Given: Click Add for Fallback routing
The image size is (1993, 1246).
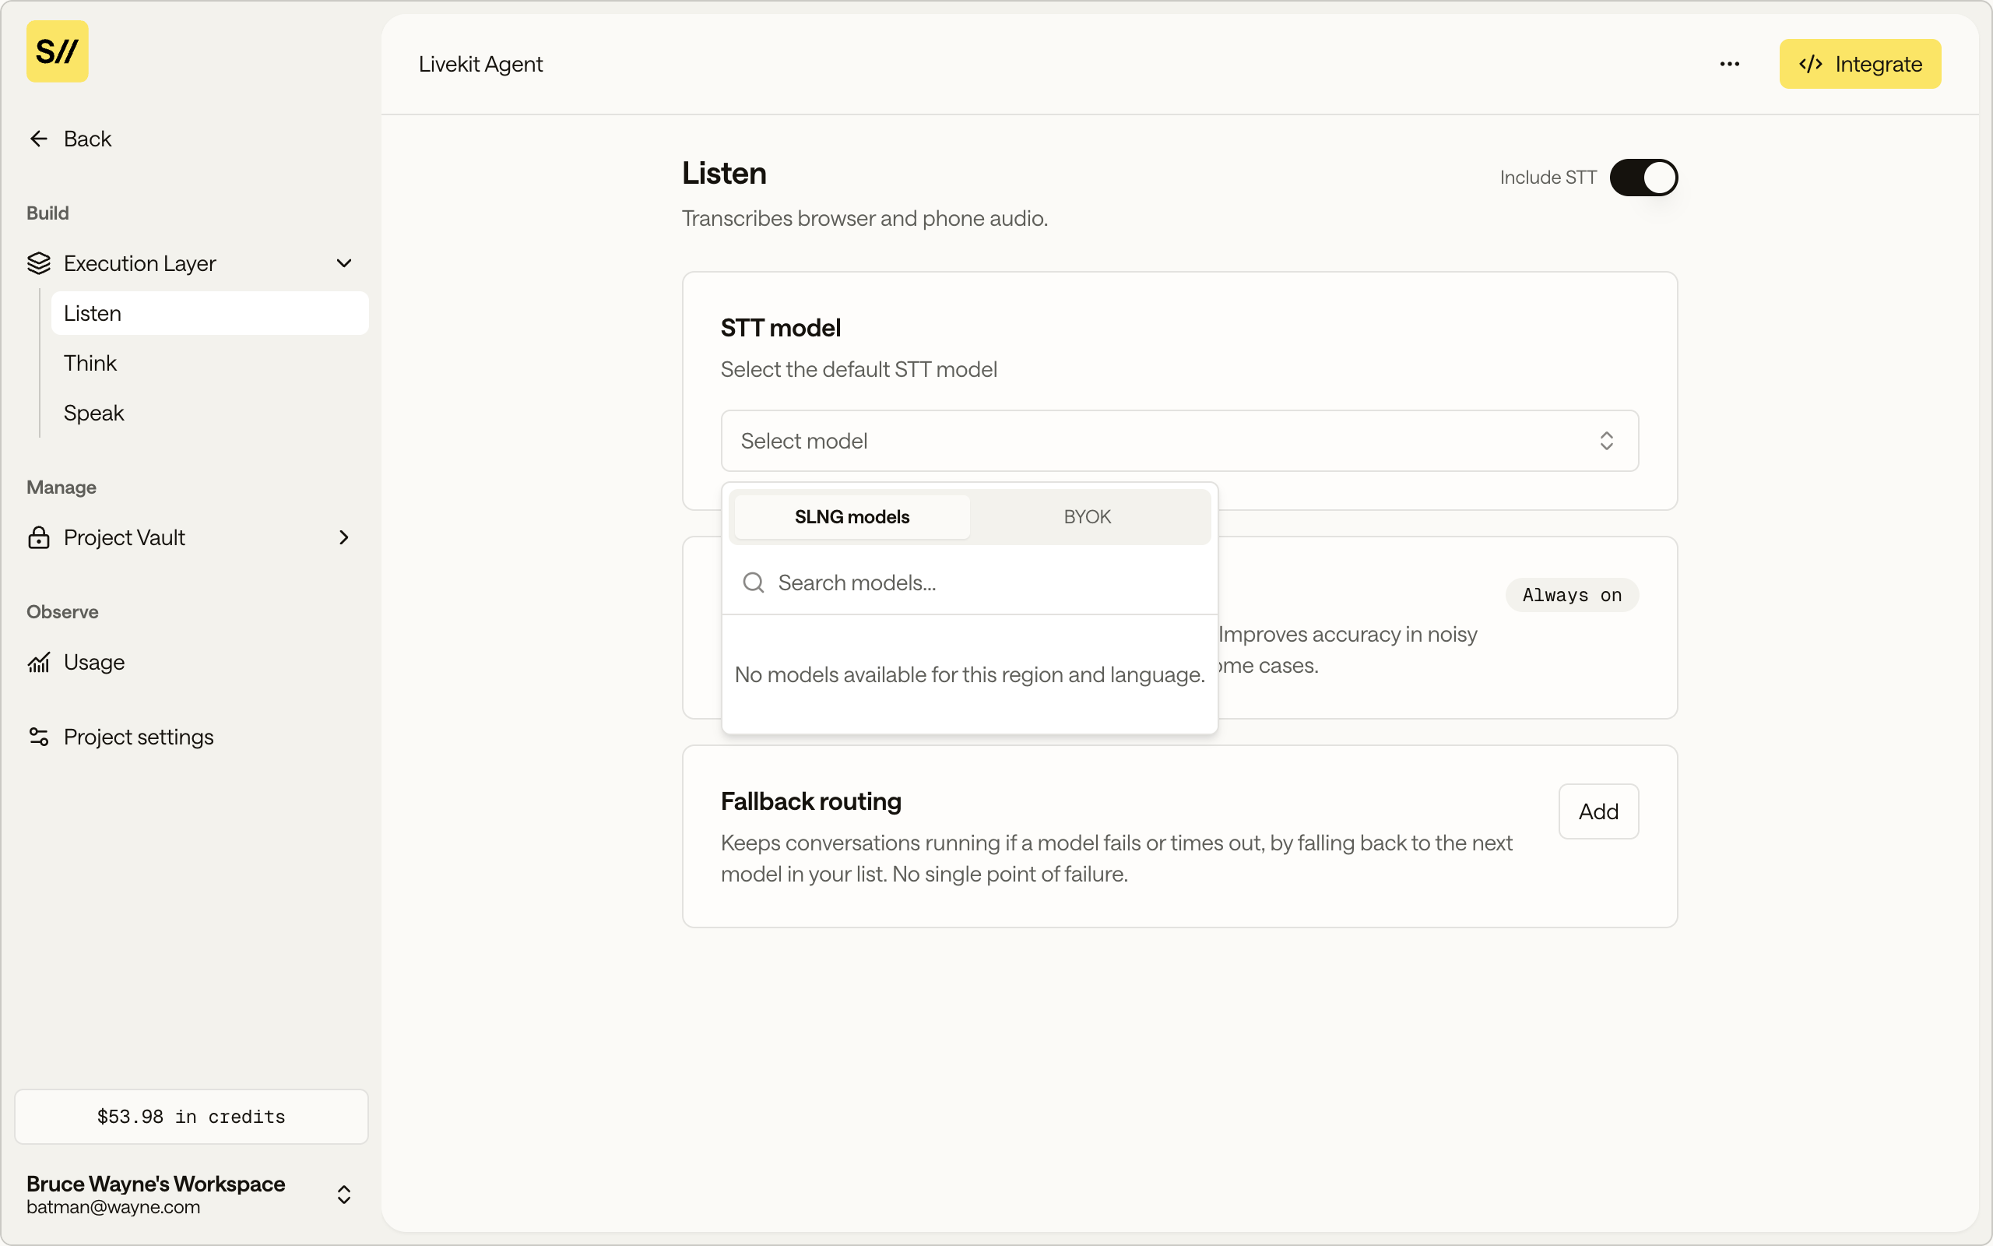Looking at the screenshot, I should [x=1598, y=811].
